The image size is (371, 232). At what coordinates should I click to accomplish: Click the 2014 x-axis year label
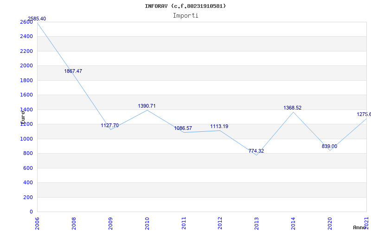click(293, 224)
